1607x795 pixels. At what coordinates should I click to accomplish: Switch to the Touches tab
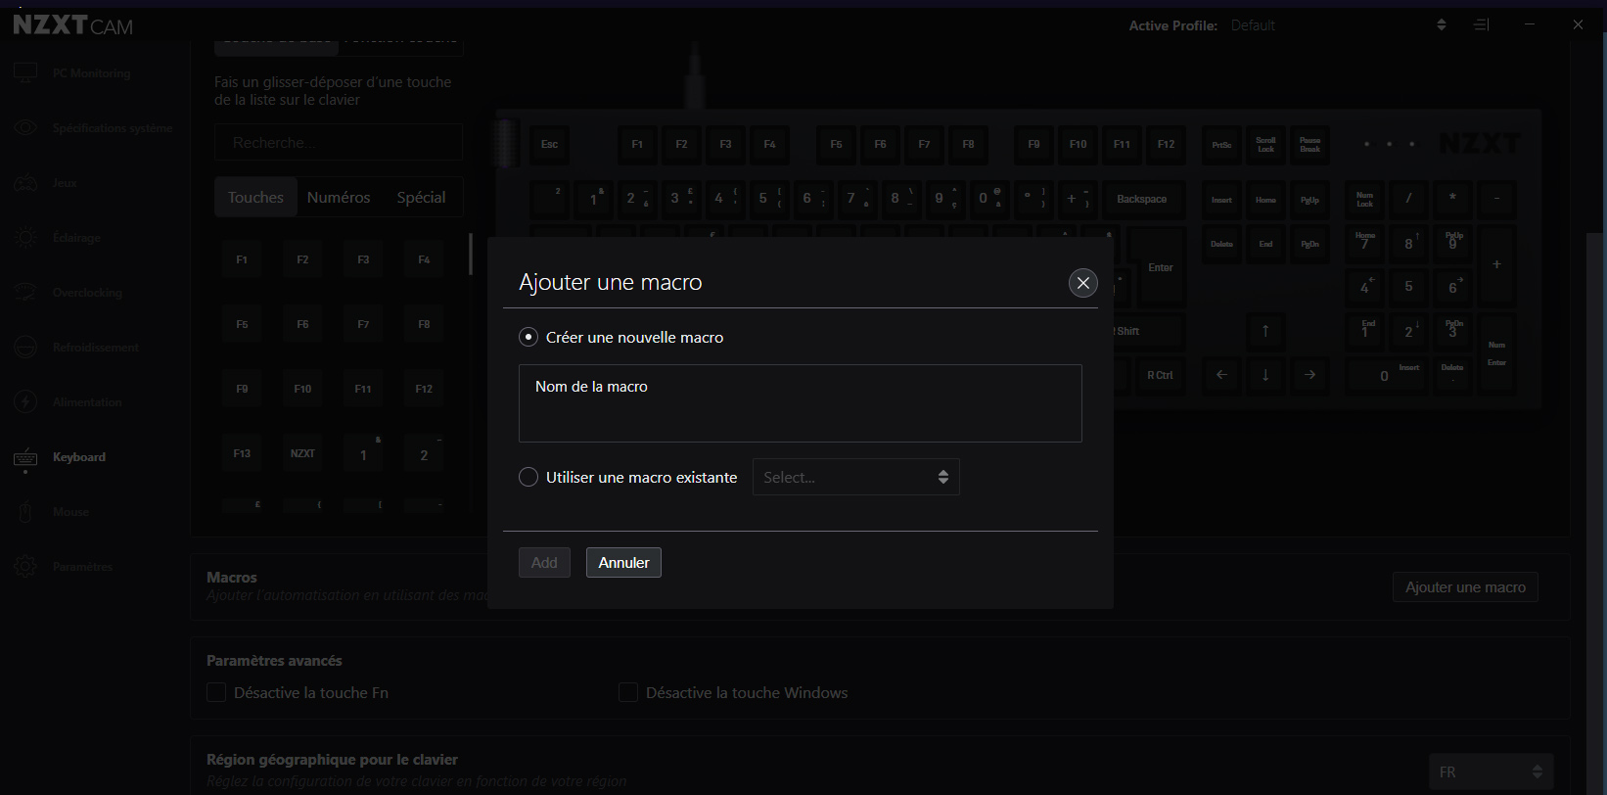point(255,197)
